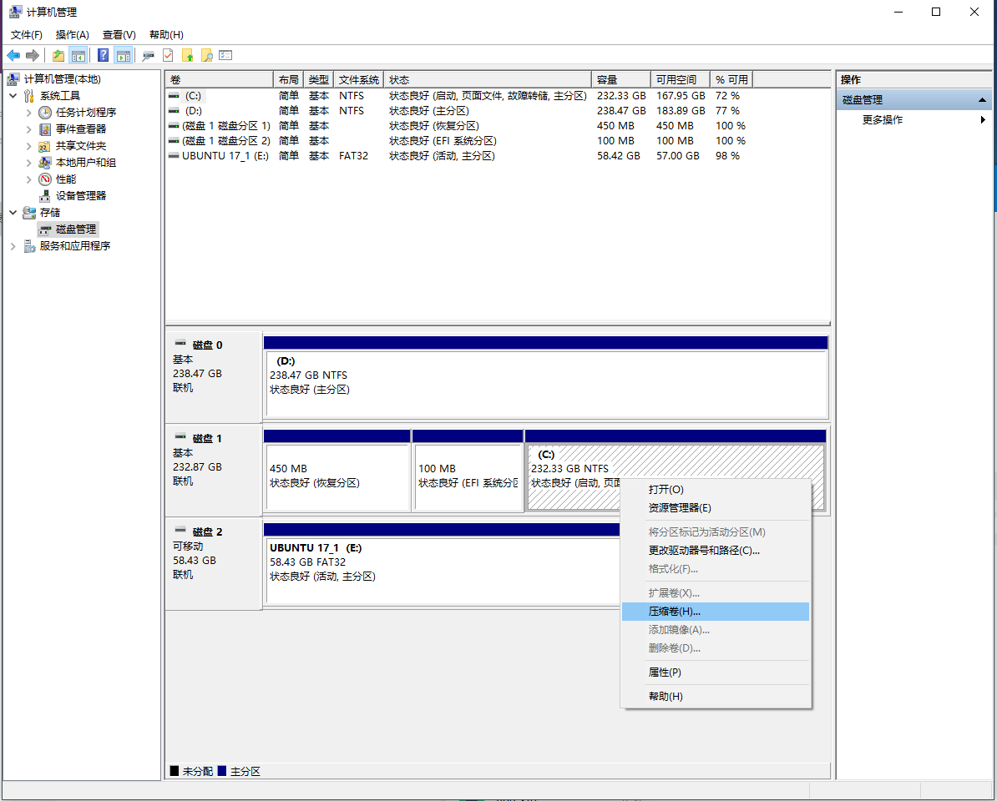Sort by the 布局 column header
This screenshot has width=997, height=801.
click(x=289, y=79)
